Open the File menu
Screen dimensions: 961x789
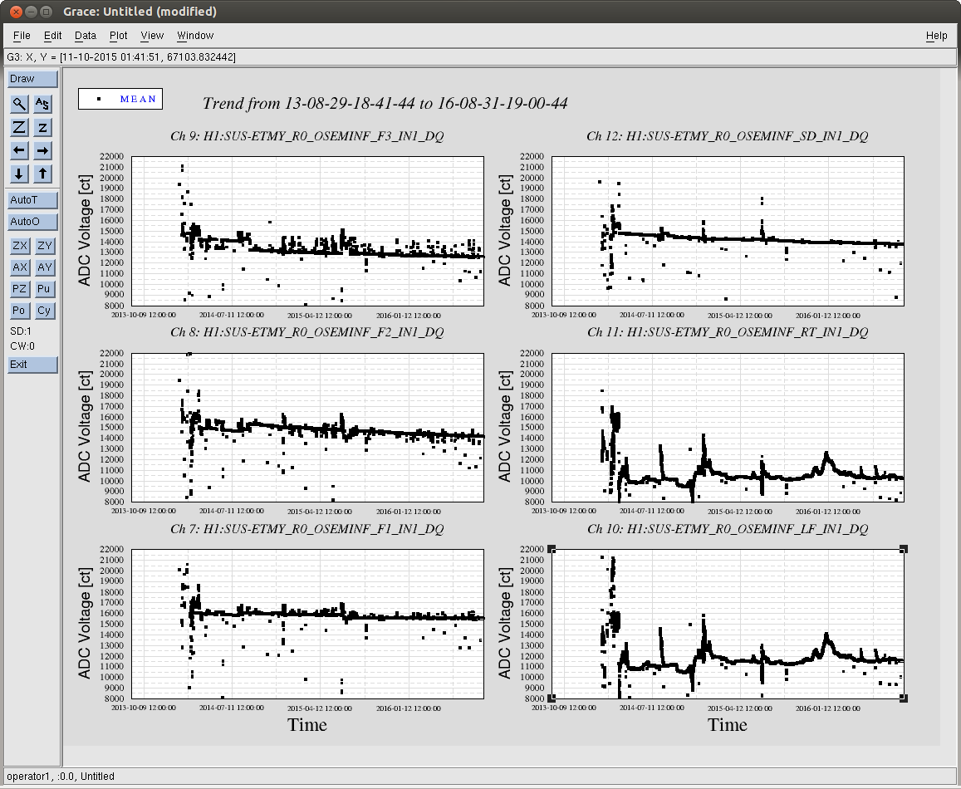pos(22,36)
